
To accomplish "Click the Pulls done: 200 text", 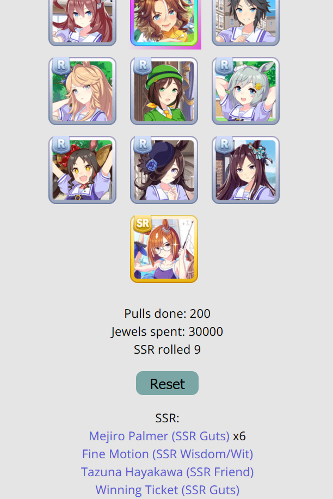I will click(x=167, y=313).
